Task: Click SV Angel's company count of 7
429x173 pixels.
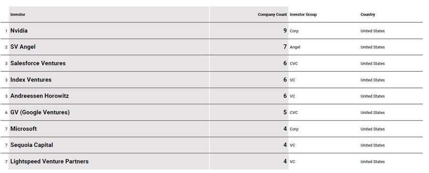Action: [x=285, y=47]
